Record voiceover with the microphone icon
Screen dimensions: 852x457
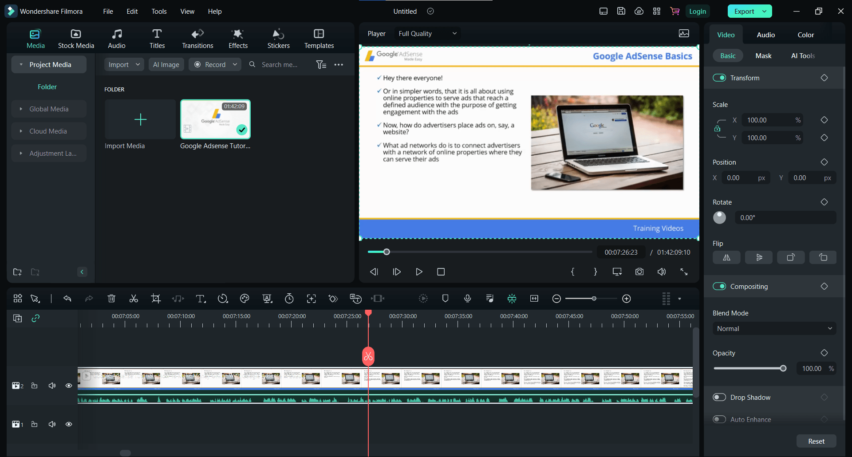[x=467, y=299]
